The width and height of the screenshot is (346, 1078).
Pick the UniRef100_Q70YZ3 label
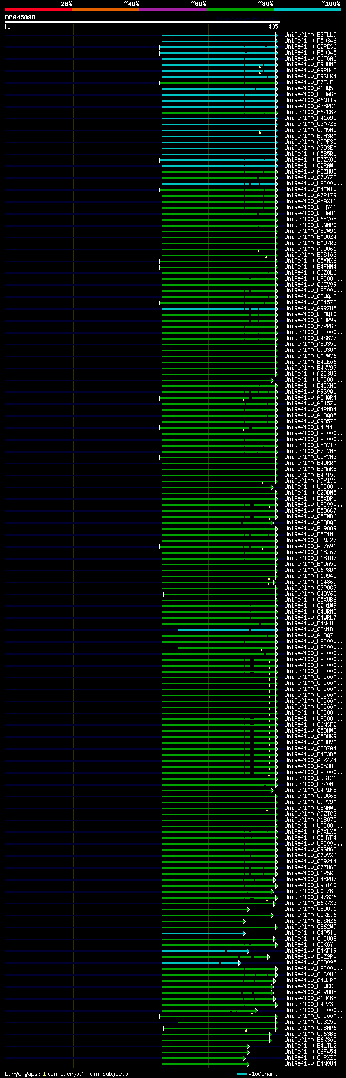pyautogui.click(x=310, y=177)
